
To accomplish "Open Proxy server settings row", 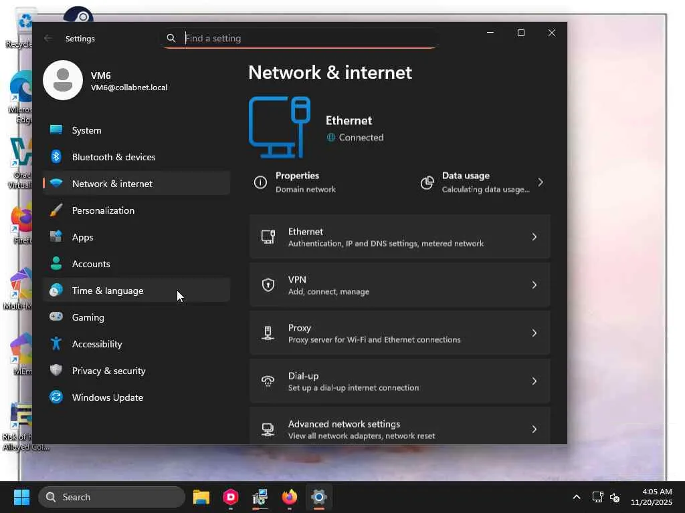I will 400,333.
